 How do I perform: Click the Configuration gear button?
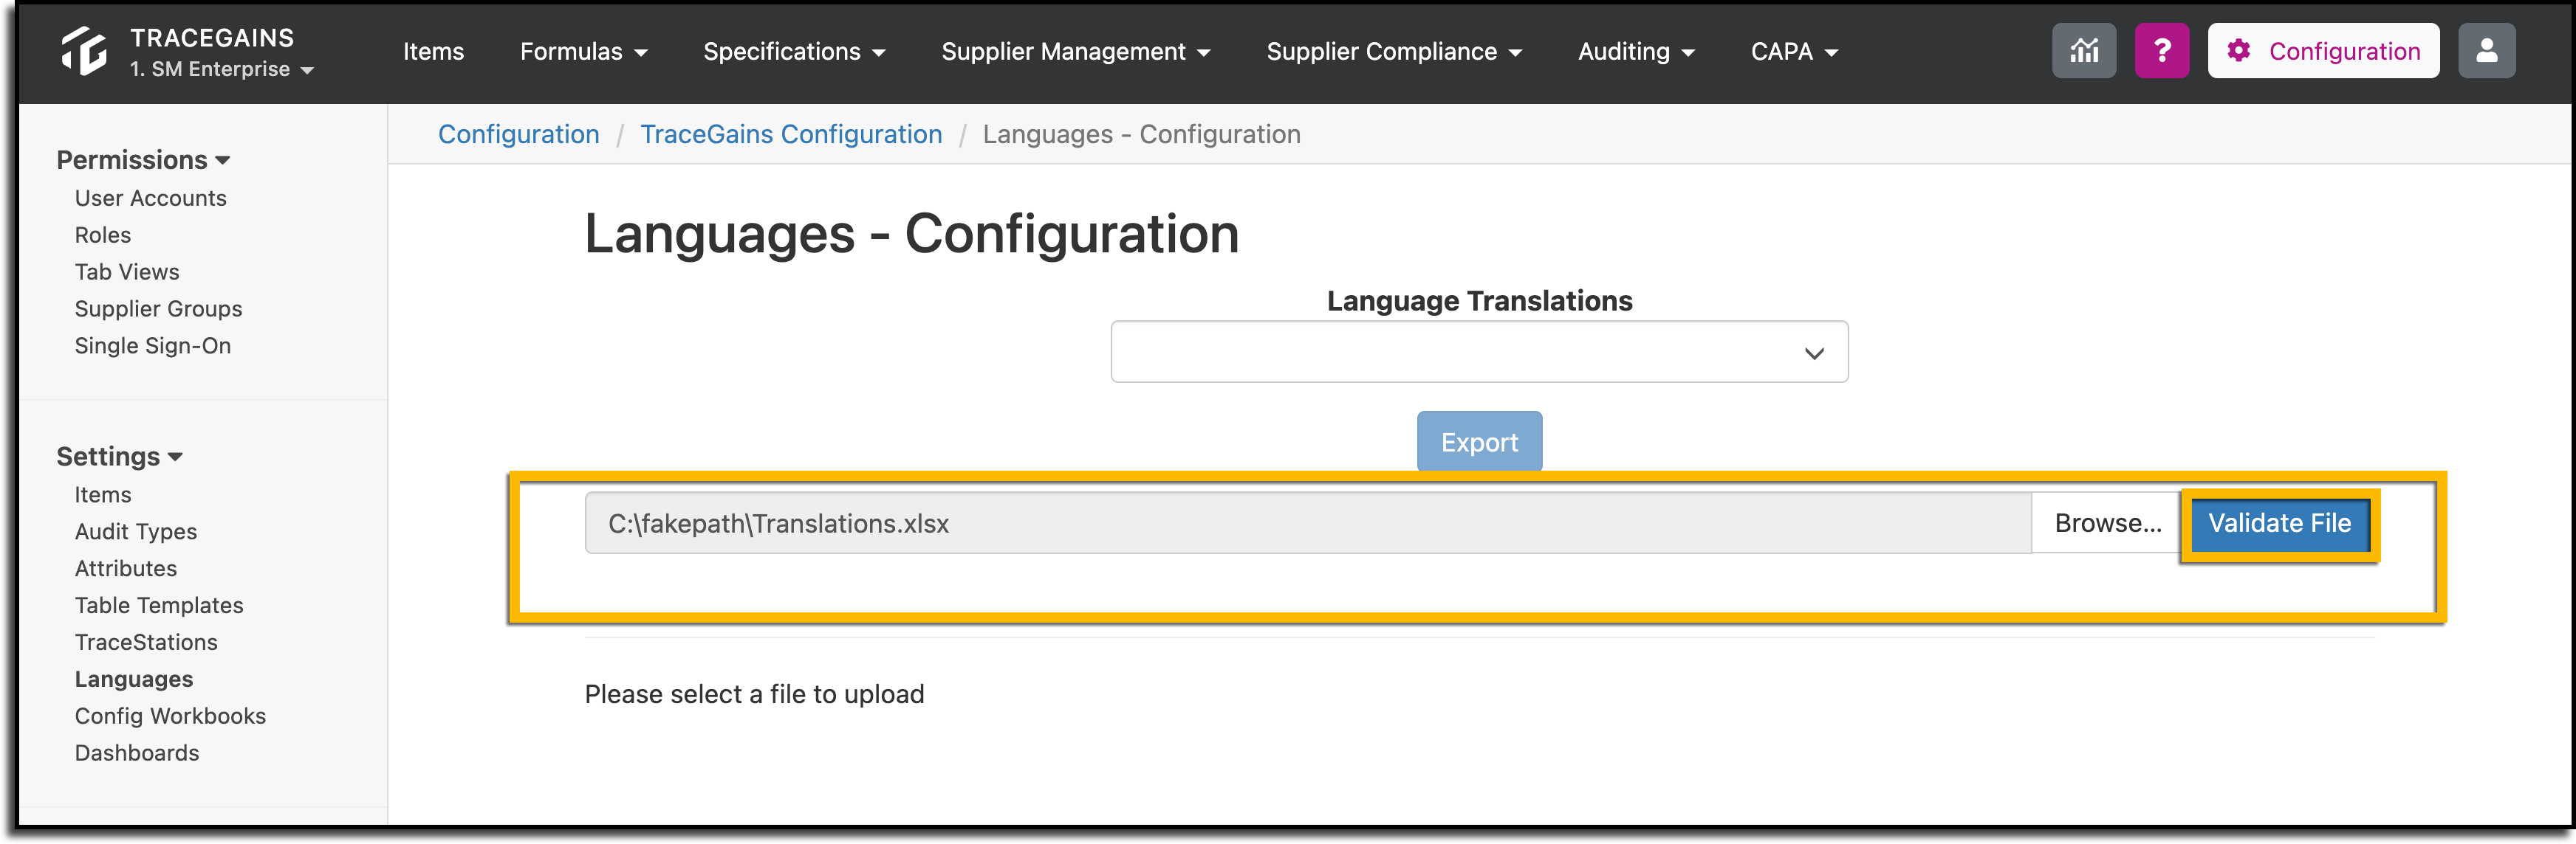[2323, 51]
